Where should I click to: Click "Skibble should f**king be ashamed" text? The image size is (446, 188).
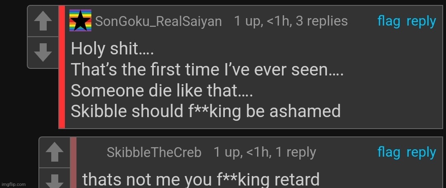pyautogui.click(x=206, y=111)
